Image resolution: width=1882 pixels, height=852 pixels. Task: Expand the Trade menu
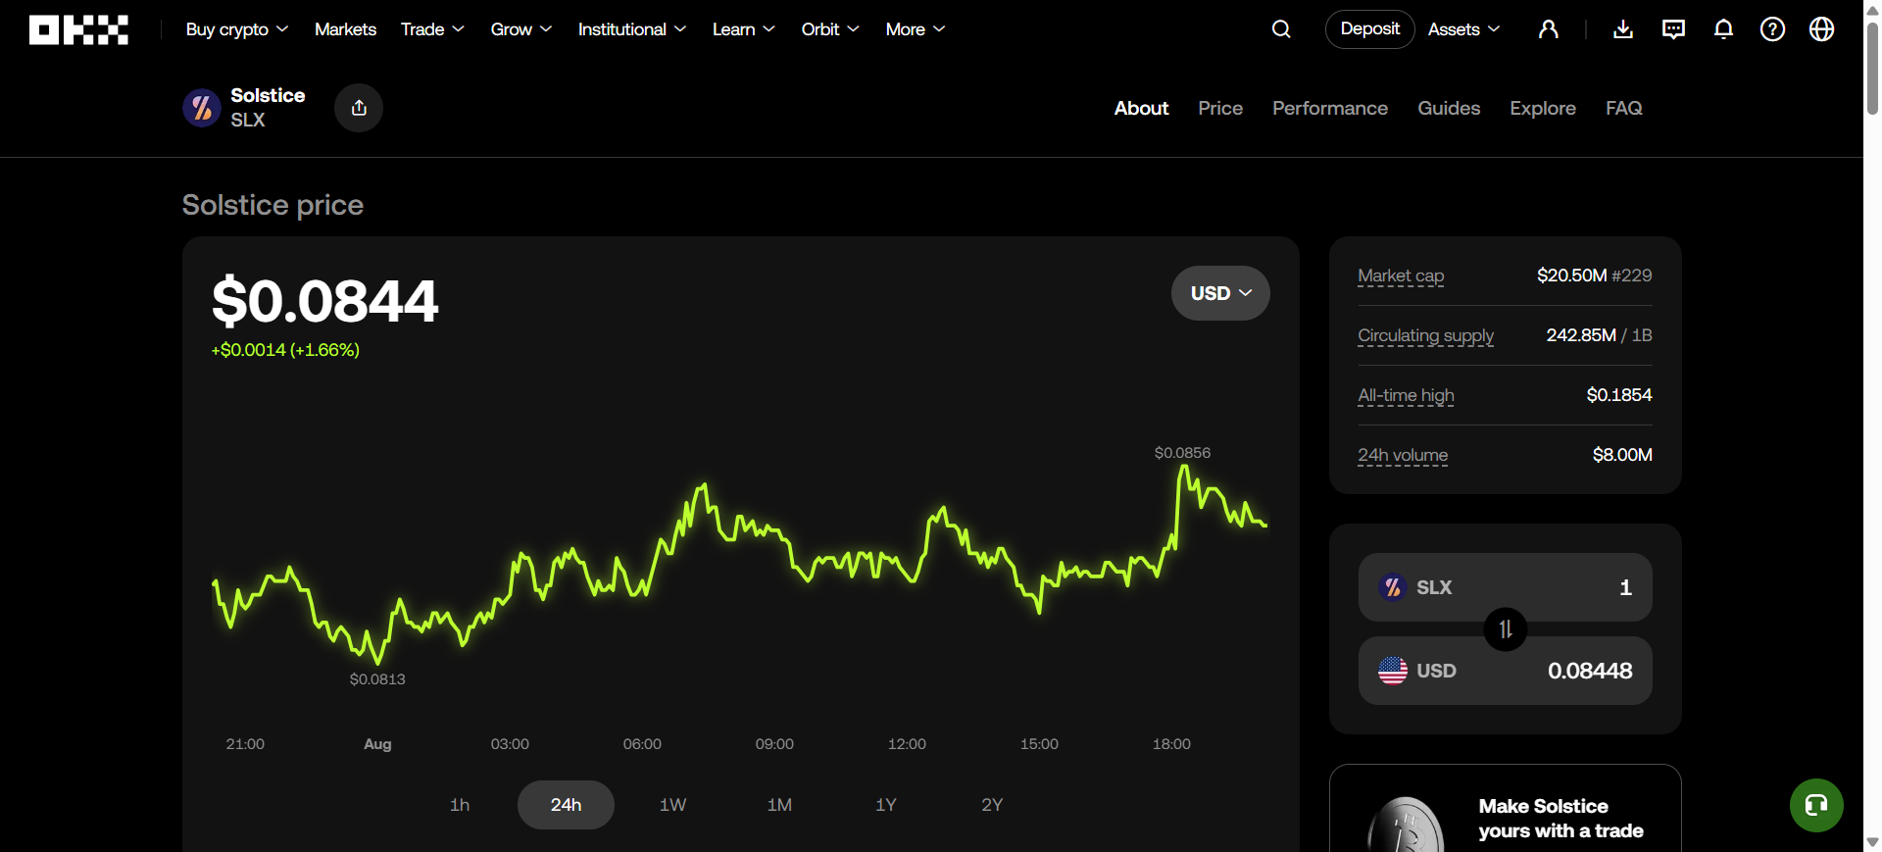click(x=432, y=29)
